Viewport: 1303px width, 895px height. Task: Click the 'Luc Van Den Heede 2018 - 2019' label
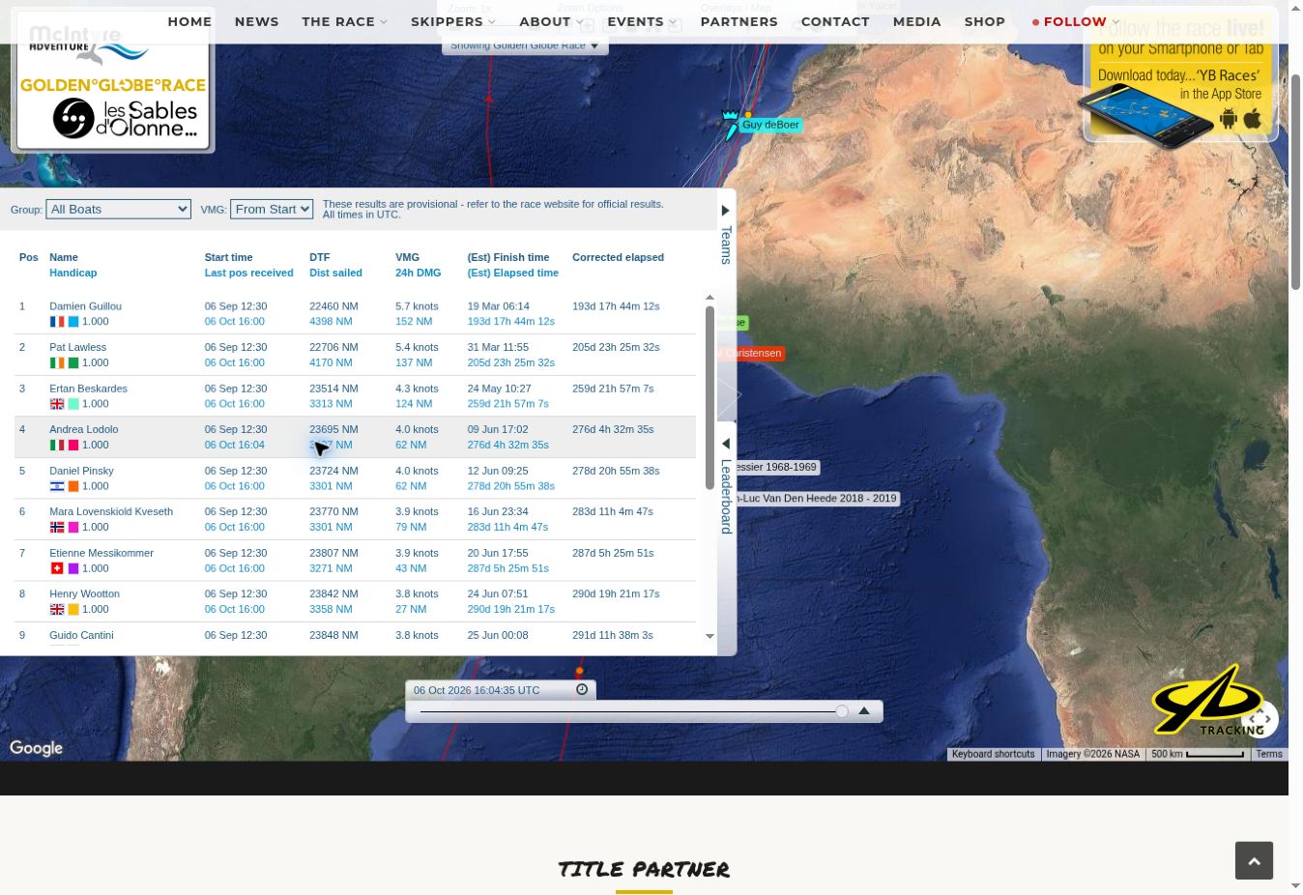(x=818, y=499)
